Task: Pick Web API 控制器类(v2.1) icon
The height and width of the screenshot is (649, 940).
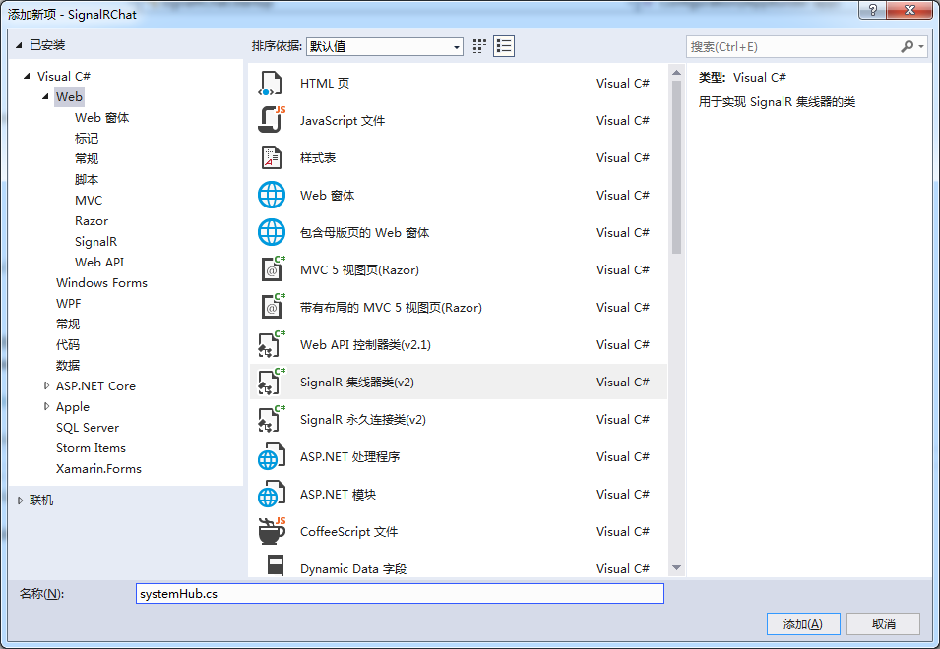Action: coord(272,345)
